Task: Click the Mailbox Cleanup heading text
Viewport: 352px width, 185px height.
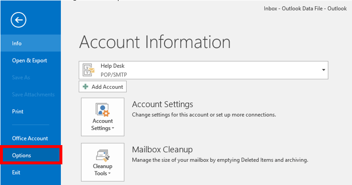Action: click(x=162, y=149)
